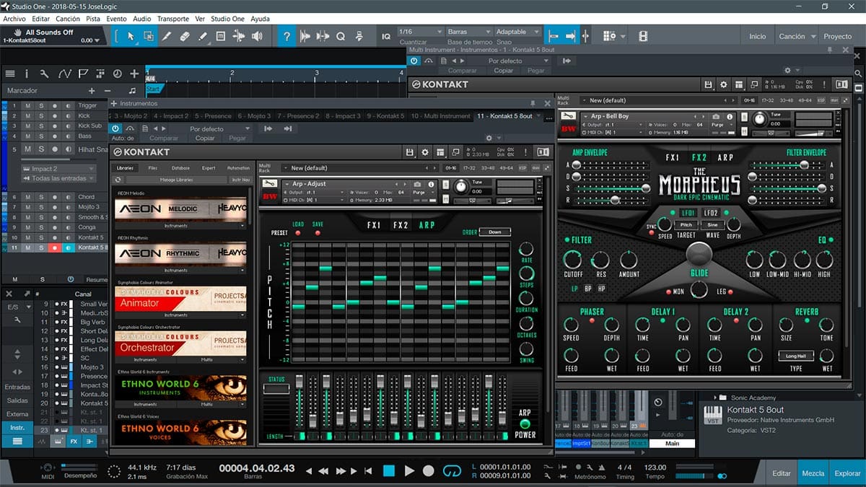
Task: Click the Mezcla button
Action: click(x=813, y=473)
